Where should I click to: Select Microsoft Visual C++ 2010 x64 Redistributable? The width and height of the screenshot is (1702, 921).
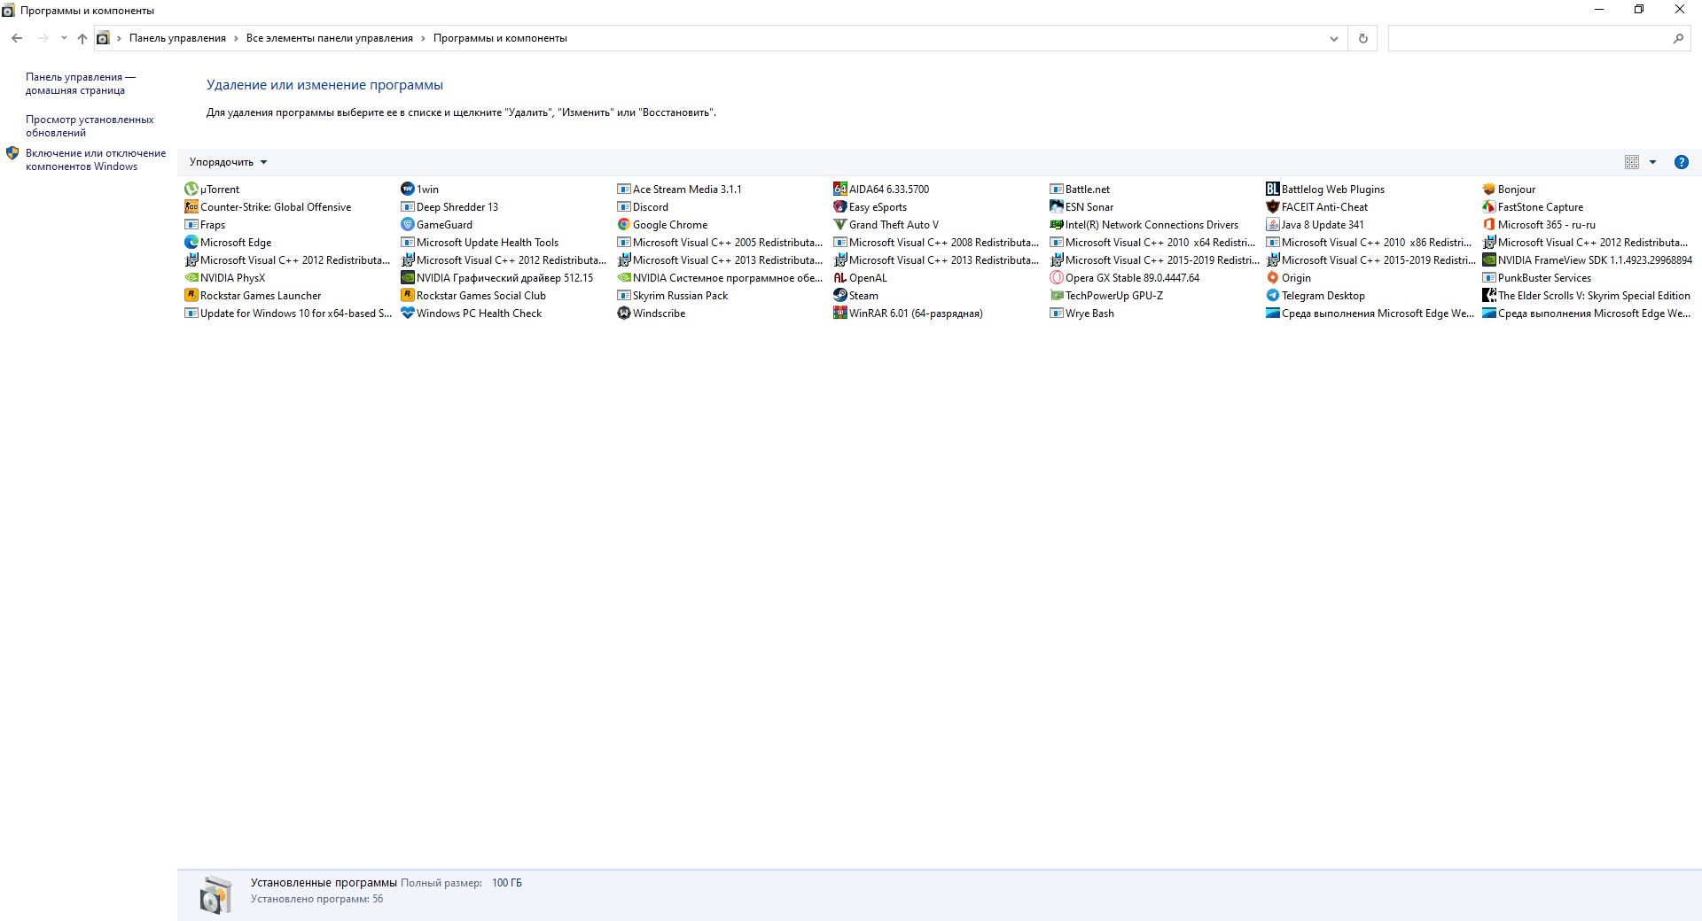[1152, 243]
